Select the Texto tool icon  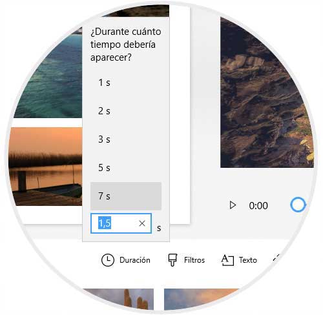tap(227, 260)
